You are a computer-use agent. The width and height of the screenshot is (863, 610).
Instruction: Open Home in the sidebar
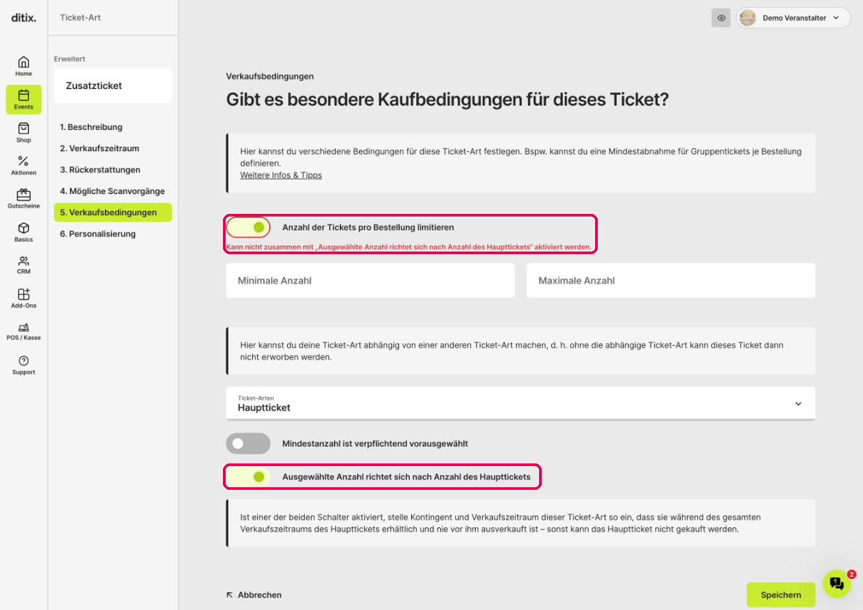click(24, 66)
